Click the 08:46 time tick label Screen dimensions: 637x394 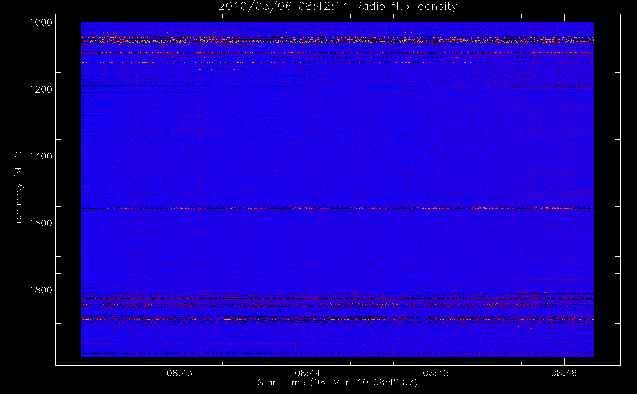[x=564, y=373]
